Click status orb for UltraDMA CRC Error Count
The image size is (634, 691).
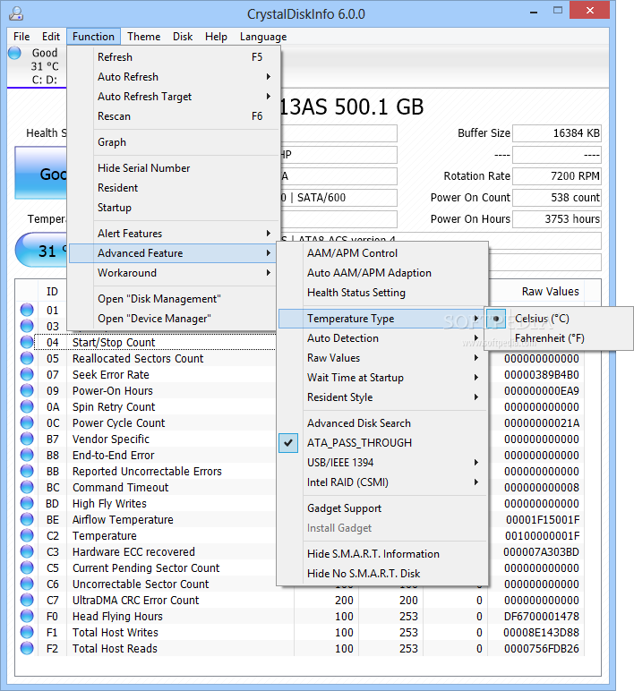coord(27,600)
